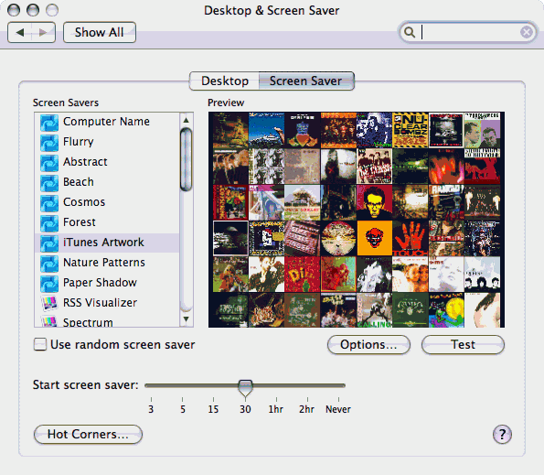The image size is (544, 475).
Task: Click the Nature Patterns screen saver icon
Action: point(49,264)
